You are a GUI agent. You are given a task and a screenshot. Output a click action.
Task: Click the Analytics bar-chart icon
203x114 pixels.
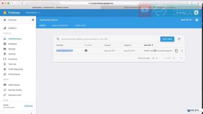click(5, 28)
